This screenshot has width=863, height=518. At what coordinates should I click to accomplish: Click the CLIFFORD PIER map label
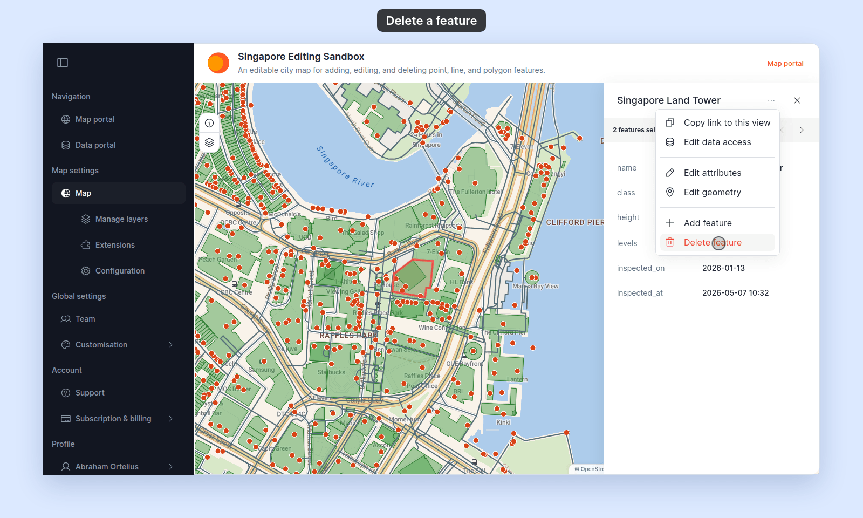pyautogui.click(x=574, y=222)
